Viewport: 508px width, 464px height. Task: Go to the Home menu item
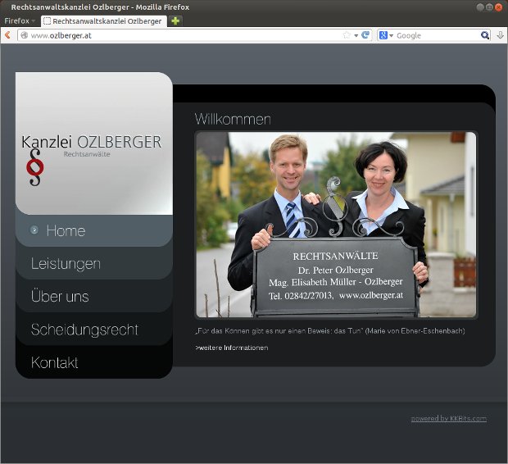click(x=94, y=230)
